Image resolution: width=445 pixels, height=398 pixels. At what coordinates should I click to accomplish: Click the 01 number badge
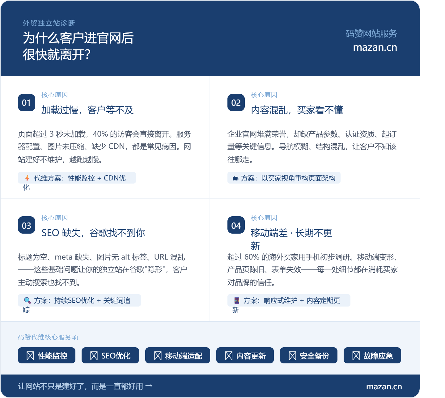tap(27, 103)
